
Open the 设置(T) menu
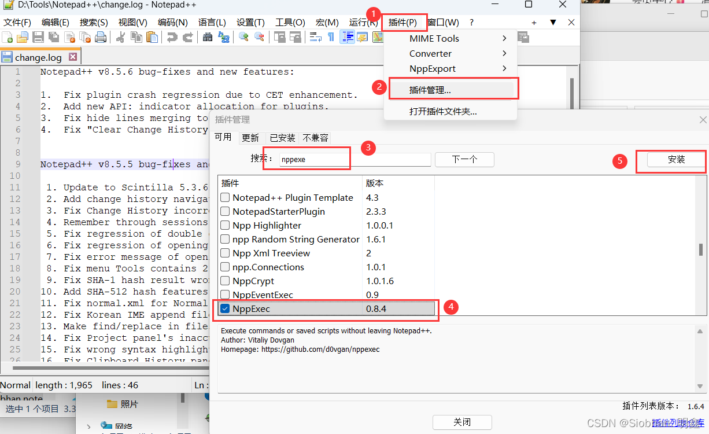click(250, 22)
